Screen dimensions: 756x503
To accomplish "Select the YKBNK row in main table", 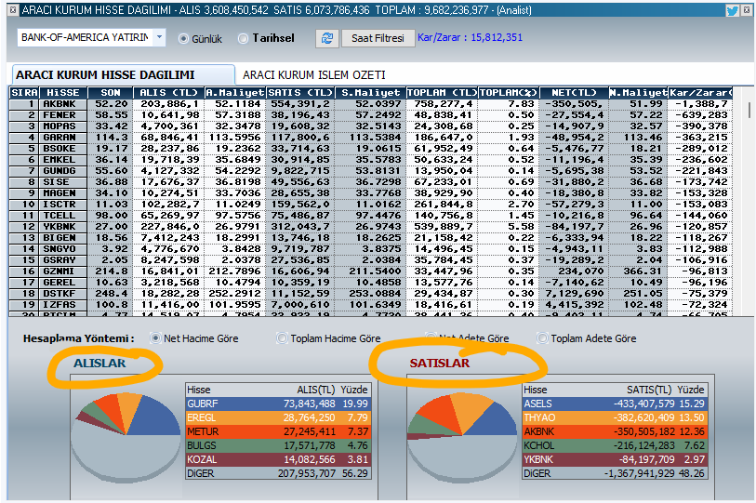I will [371, 226].
